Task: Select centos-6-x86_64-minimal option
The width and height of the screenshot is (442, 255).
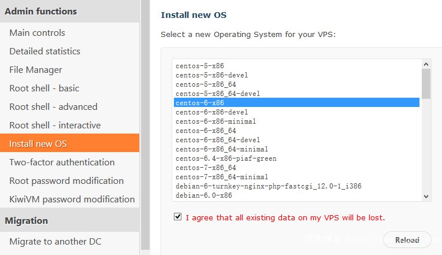Action: tap(296, 149)
